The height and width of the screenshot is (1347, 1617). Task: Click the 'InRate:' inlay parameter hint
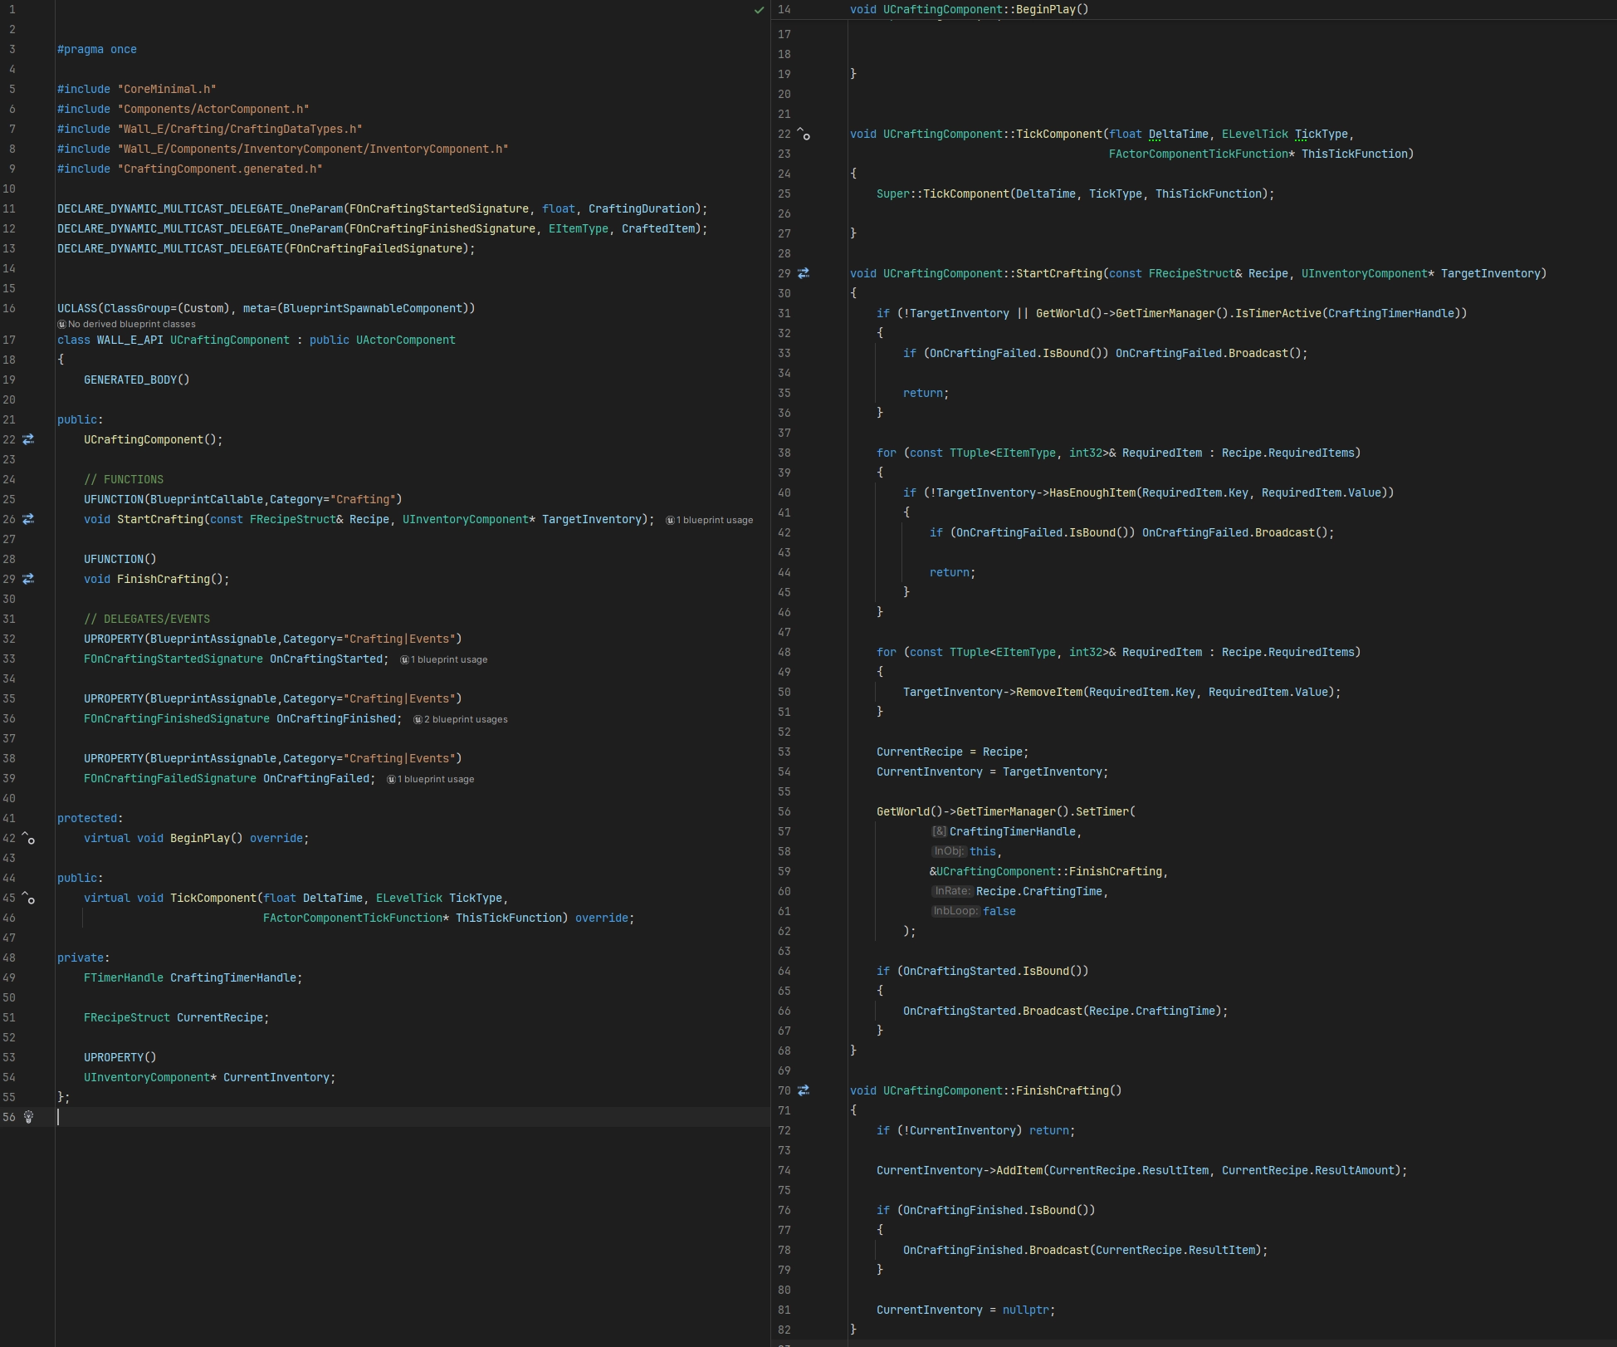coord(951,891)
